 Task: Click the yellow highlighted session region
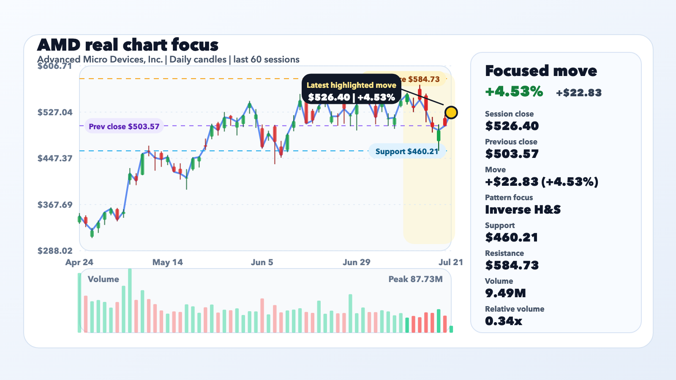coord(429,159)
